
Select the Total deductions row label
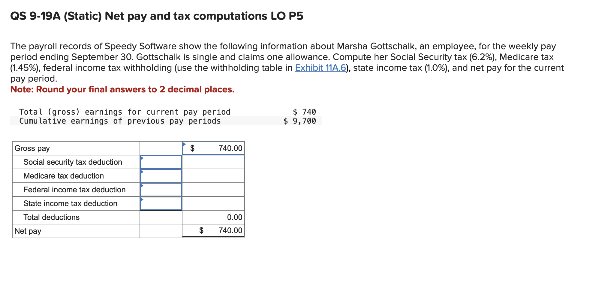point(51,217)
